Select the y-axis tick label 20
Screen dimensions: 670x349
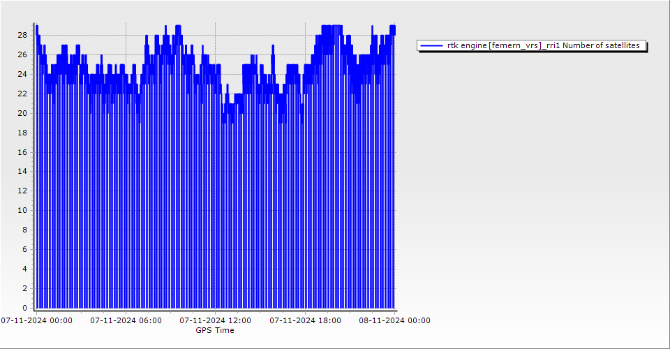point(22,113)
